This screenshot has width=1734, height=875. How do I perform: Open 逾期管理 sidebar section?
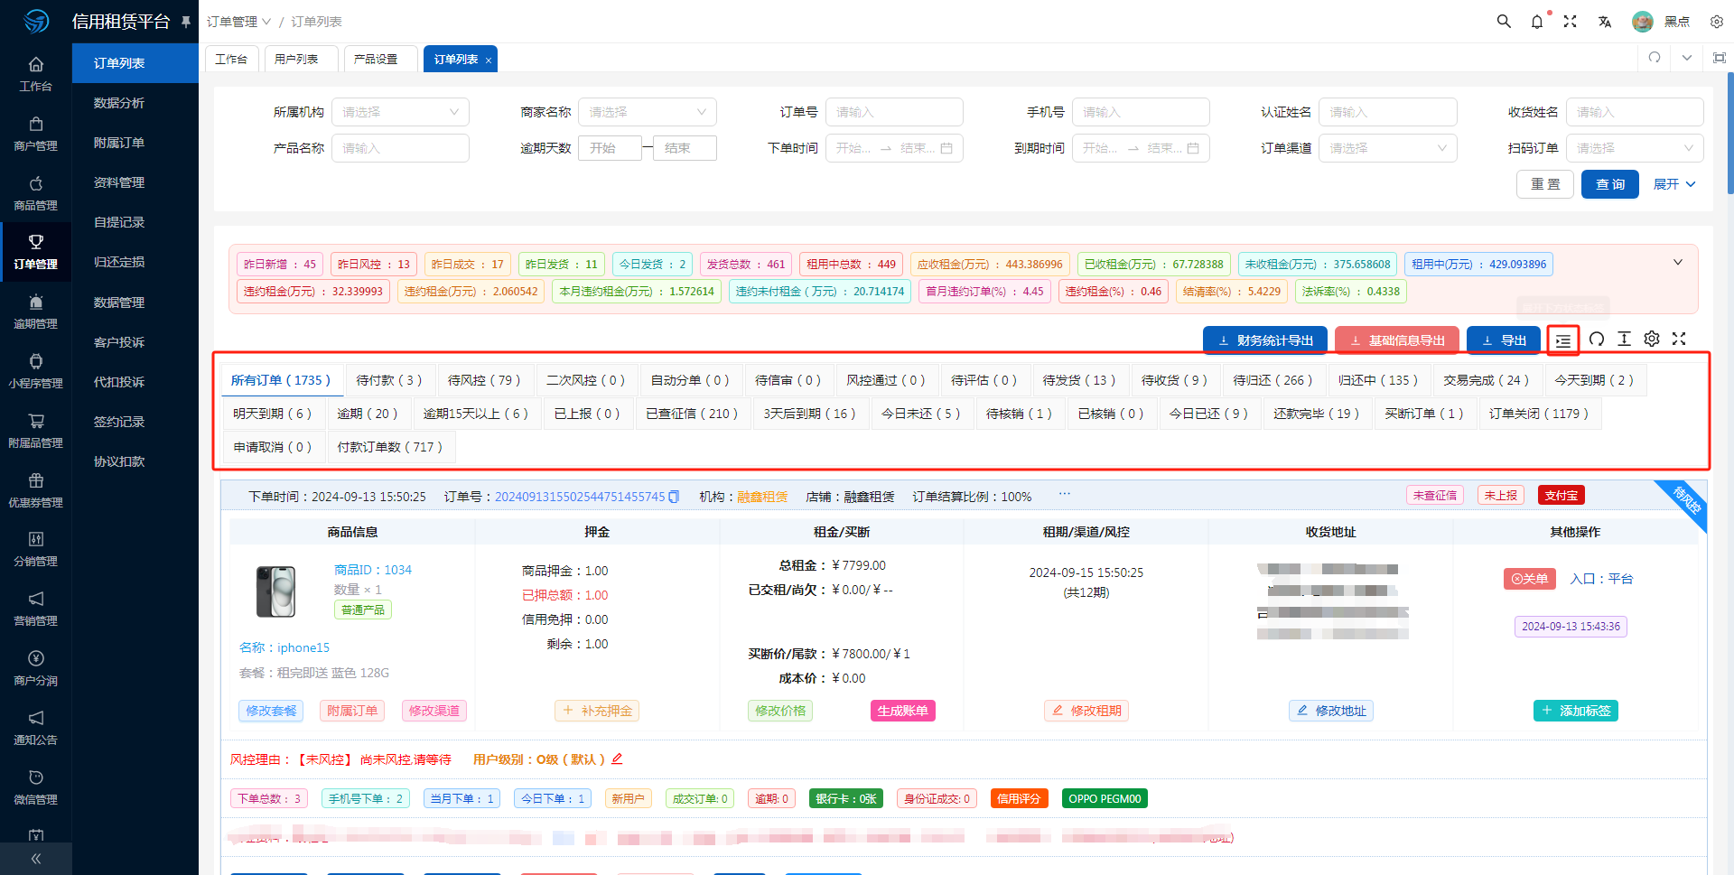pos(36,312)
